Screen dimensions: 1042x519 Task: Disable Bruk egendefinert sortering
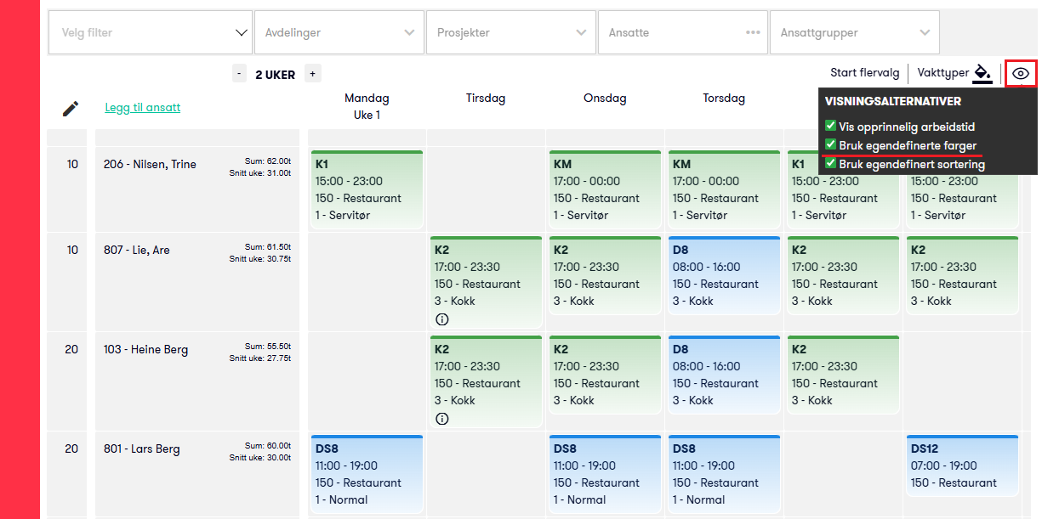pyautogui.click(x=831, y=163)
